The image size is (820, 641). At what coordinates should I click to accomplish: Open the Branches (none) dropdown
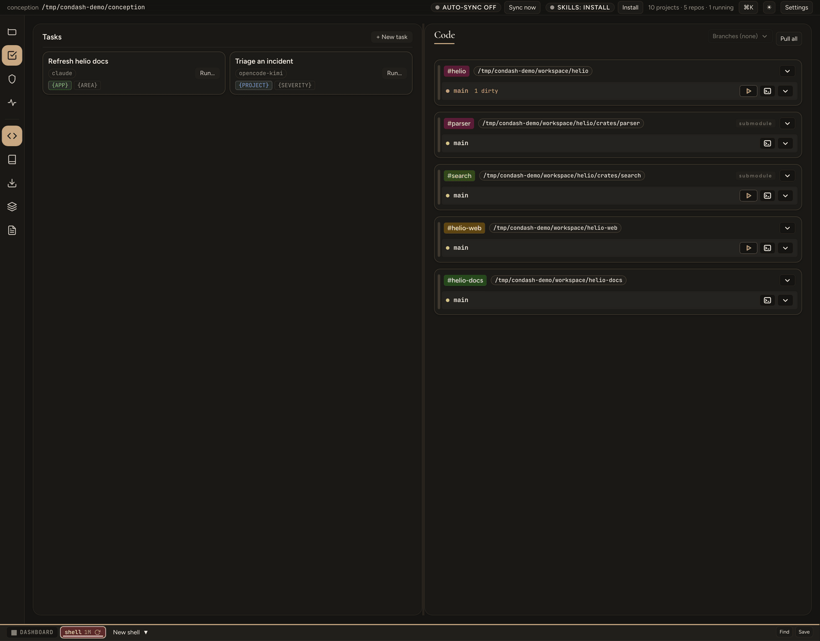coord(740,36)
